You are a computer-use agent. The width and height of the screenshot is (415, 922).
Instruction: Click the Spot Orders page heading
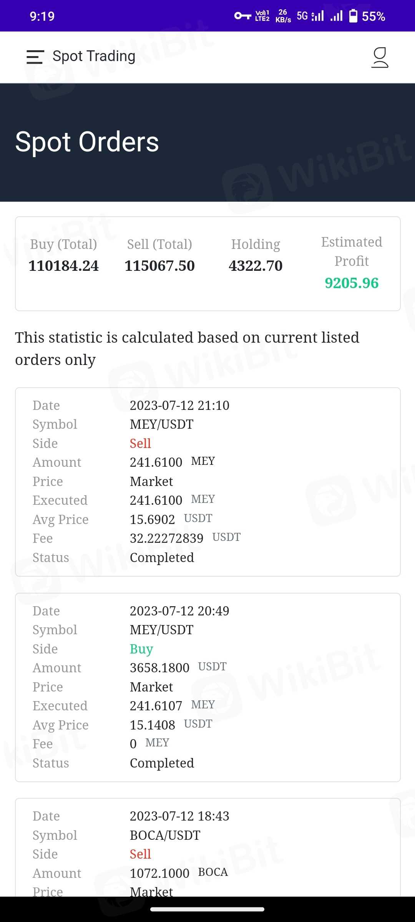(87, 142)
